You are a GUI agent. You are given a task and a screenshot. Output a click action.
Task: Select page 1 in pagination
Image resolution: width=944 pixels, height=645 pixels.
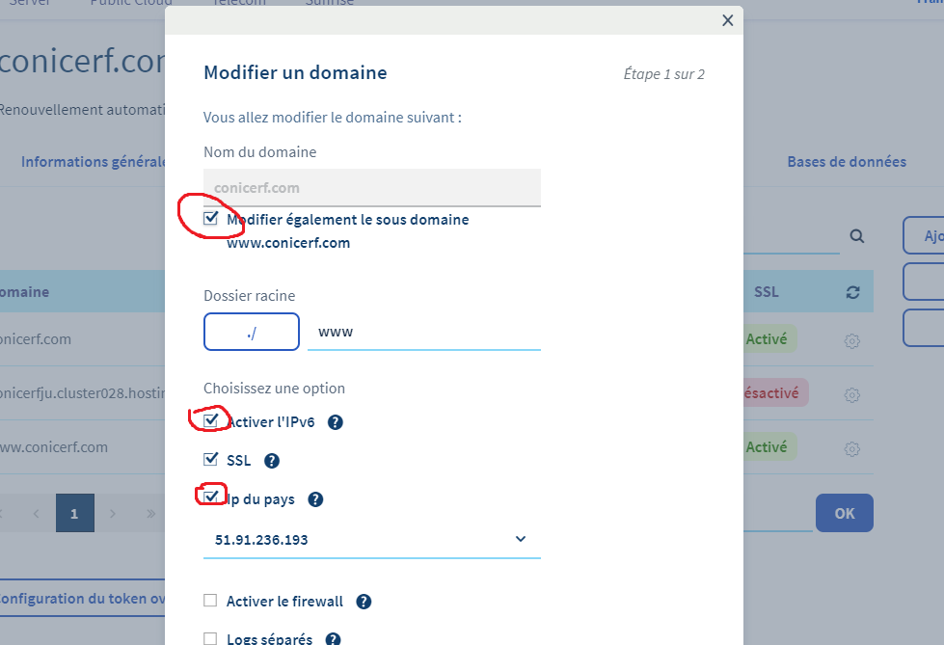coord(75,513)
